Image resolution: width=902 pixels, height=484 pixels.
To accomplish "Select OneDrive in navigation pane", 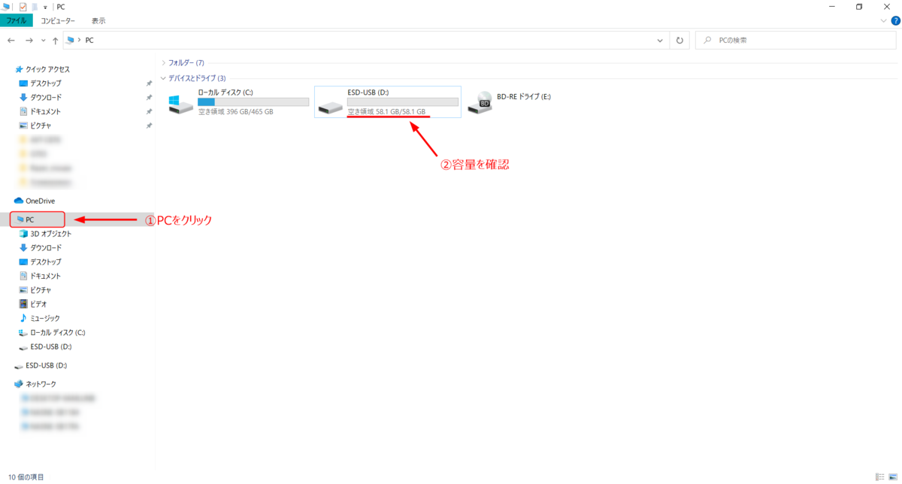I will pos(35,201).
